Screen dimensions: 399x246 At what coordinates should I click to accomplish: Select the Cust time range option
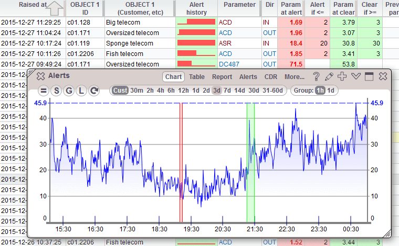(x=120, y=91)
